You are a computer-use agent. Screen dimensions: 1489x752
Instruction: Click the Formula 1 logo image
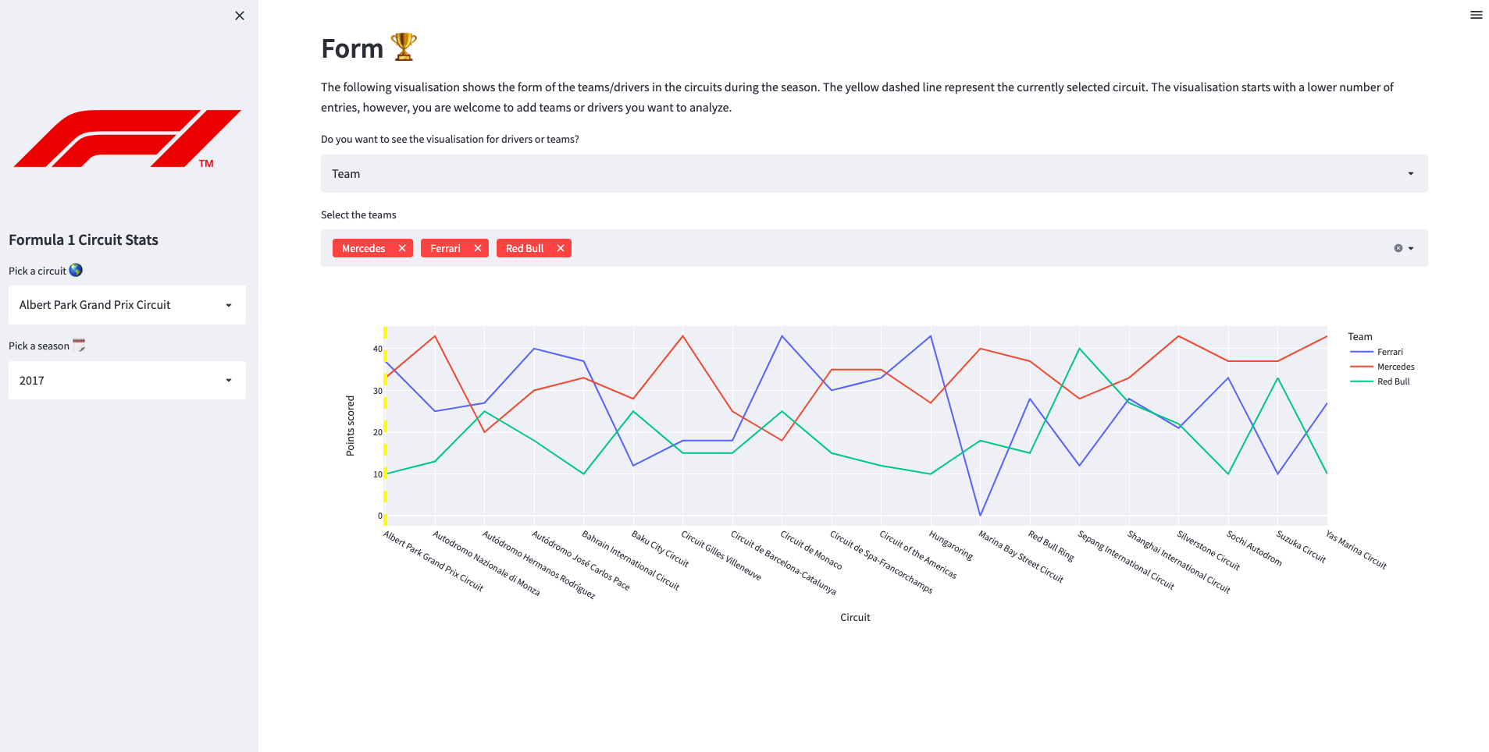point(127,138)
